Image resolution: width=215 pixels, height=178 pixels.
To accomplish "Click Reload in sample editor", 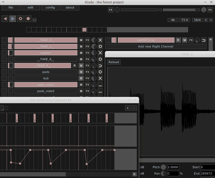I will (114, 62).
